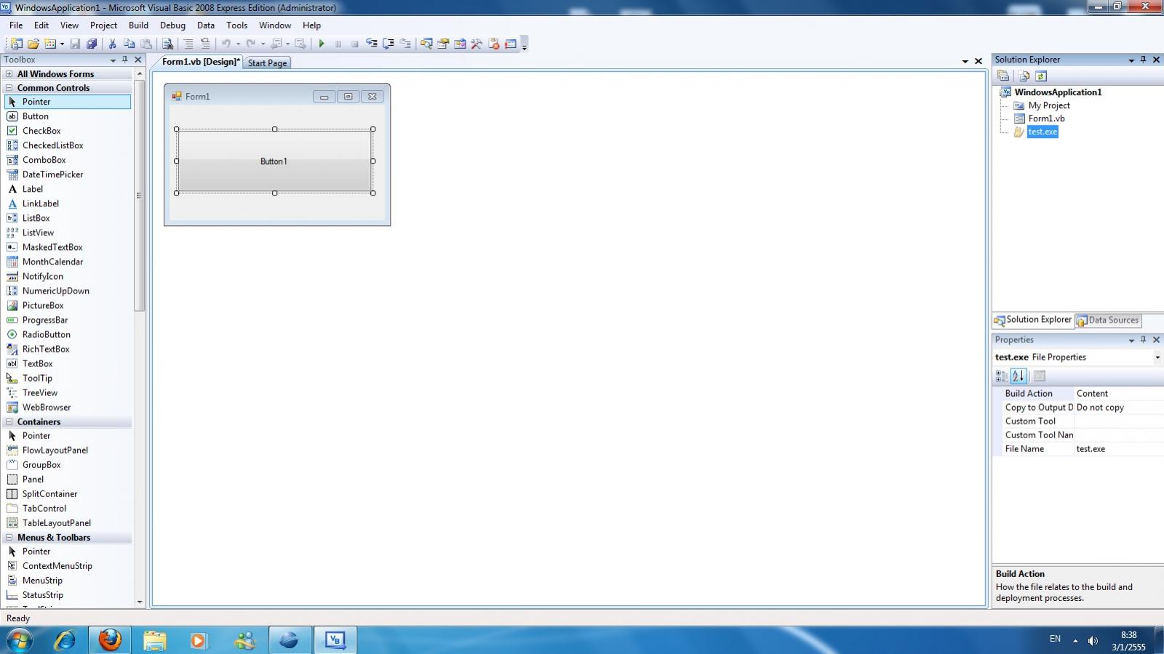1164x654 pixels.
Task: Select Button1 on the form designer
Action: [274, 161]
